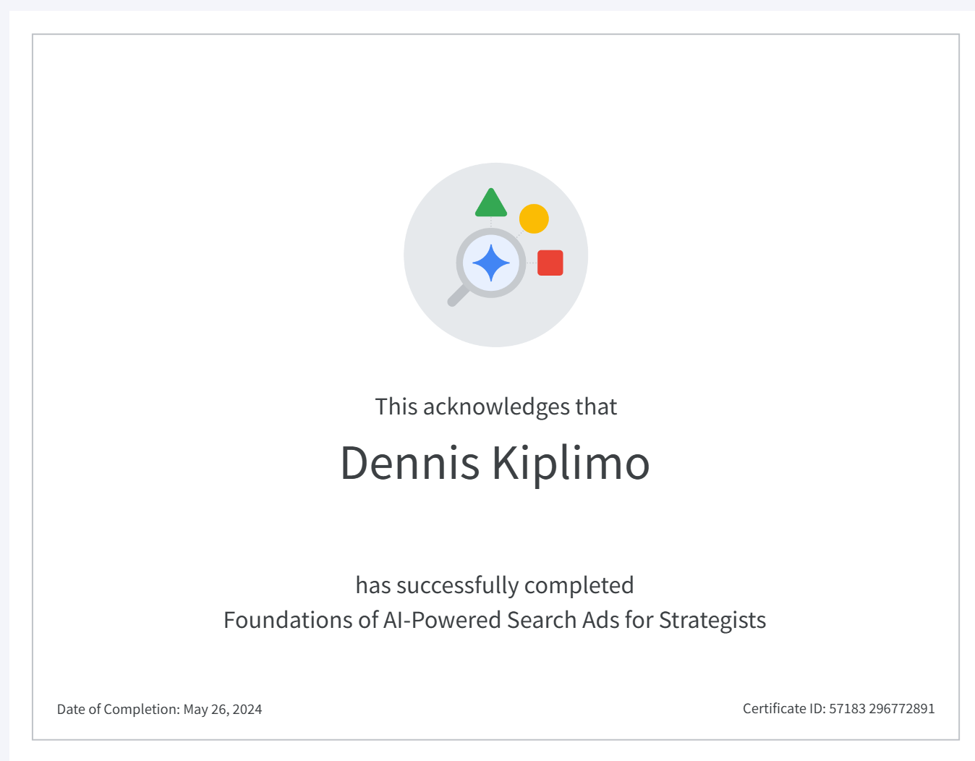Screen dimensions: 975x761
Task: Click the red square in the badge
Action: (550, 263)
